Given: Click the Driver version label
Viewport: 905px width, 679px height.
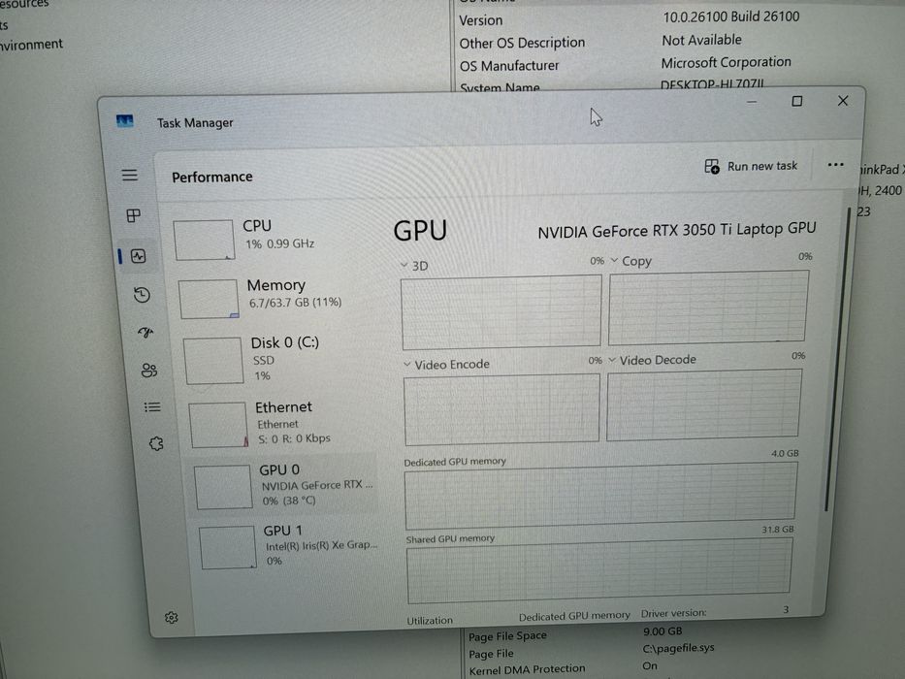Looking at the screenshot, I should pos(673,613).
